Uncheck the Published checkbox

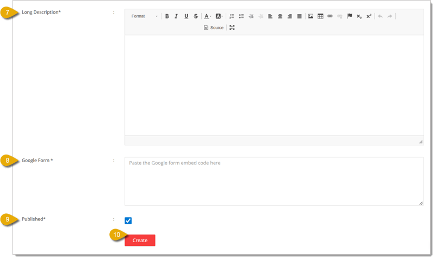pyautogui.click(x=128, y=220)
